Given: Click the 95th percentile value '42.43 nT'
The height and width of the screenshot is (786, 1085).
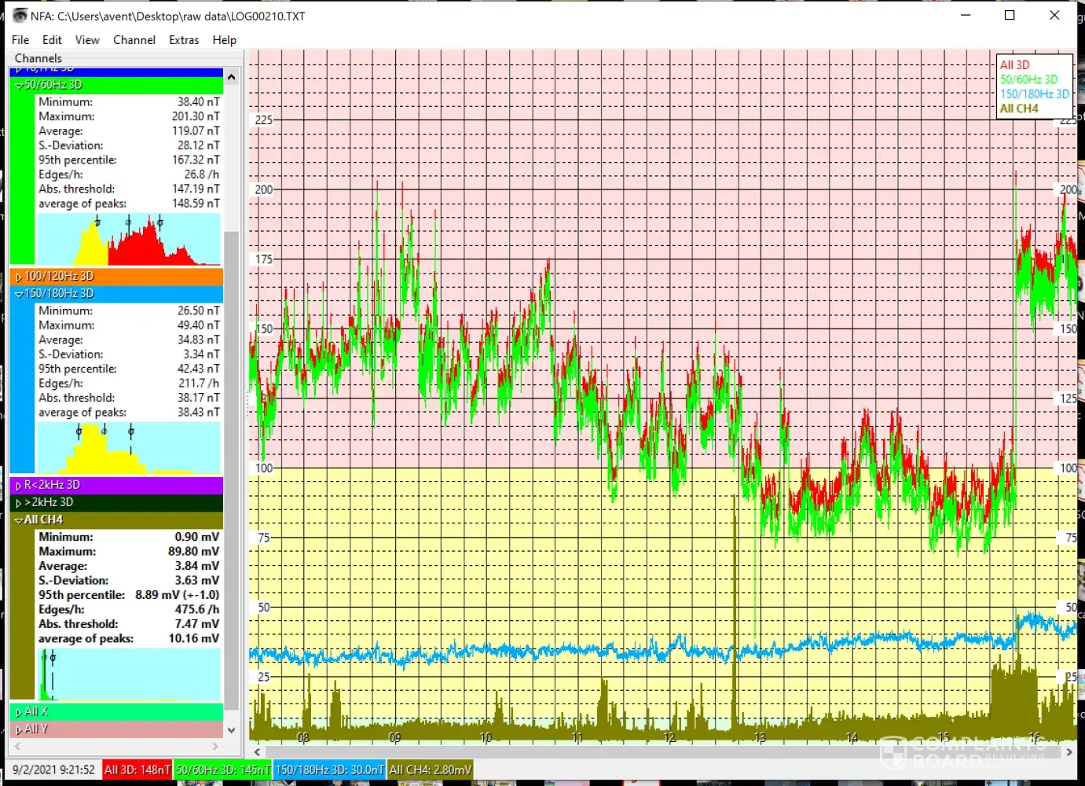Looking at the screenshot, I should pyautogui.click(x=199, y=369).
